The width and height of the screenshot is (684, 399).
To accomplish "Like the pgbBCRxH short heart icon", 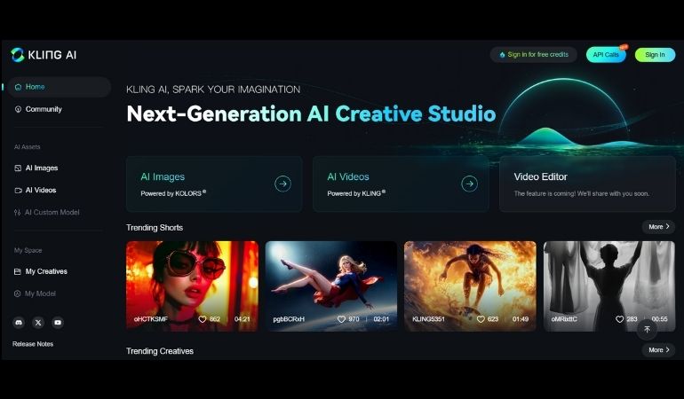I will [342, 319].
